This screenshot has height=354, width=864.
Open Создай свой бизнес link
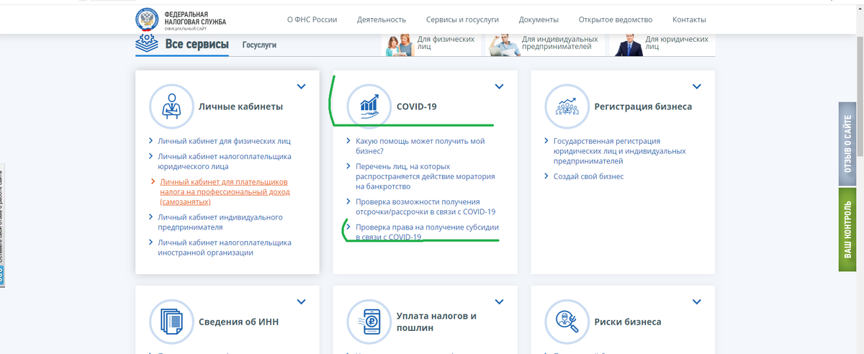point(588,176)
